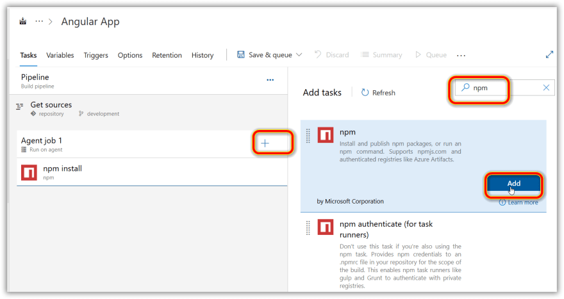The height and width of the screenshot is (299, 564).
Task: Click the npm search field
Action: tap(506, 88)
